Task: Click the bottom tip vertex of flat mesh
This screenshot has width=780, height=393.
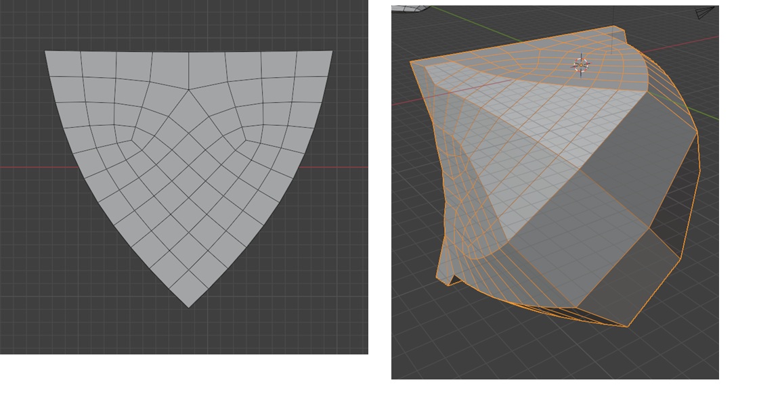Action: (188, 308)
